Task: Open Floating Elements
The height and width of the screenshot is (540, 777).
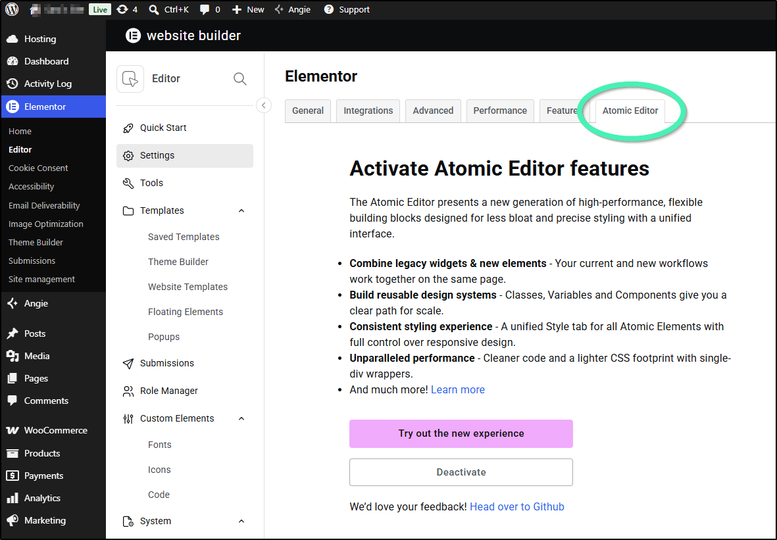Action: pos(186,312)
